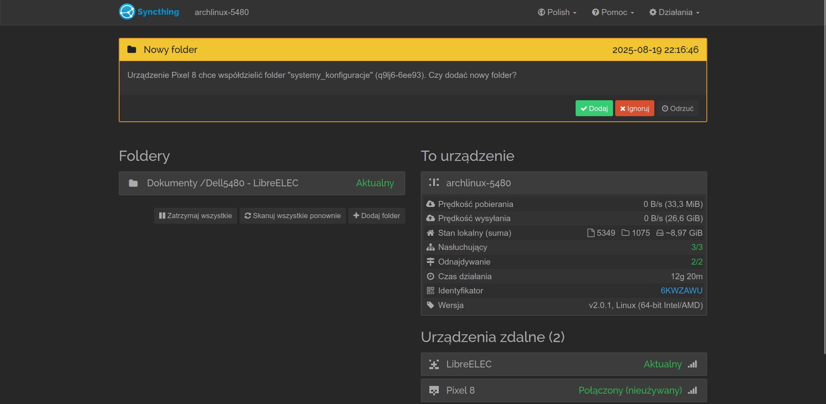Click the QR code icon beside Identyfikator
Image resolution: width=826 pixels, height=404 pixels.
point(430,291)
